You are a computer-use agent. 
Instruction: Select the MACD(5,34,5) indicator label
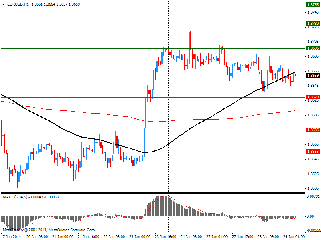click(15, 197)
